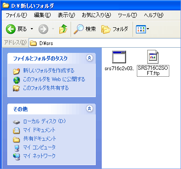This screenshot has height=169, width=181.
Task: Click the grey Forward arrow button
Action: click(x=43, y=29)
